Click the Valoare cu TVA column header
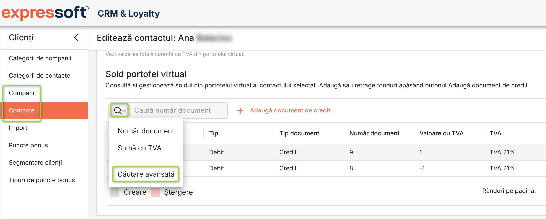This screenshot has height=219, width=546. click(441, 133)
